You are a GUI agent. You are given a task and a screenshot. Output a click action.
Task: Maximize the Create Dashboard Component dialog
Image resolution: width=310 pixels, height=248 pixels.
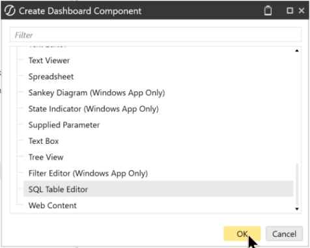(x=290, y=10)
